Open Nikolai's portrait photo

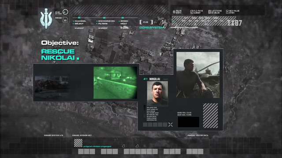pyautogui.click(x=157, y=93)
